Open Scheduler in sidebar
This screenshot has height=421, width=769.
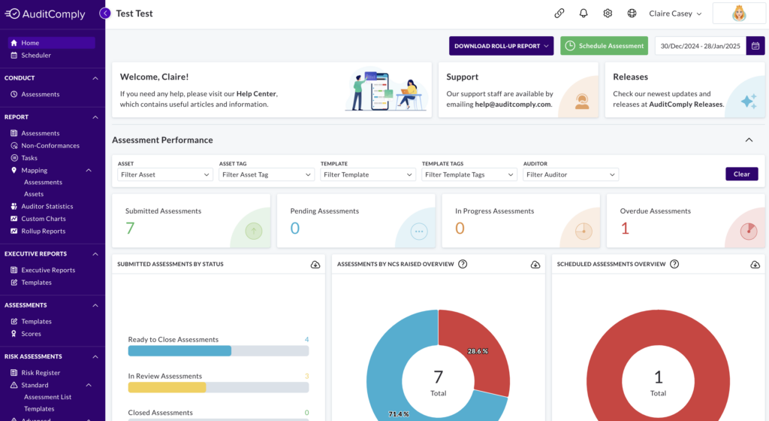[35, 55]
